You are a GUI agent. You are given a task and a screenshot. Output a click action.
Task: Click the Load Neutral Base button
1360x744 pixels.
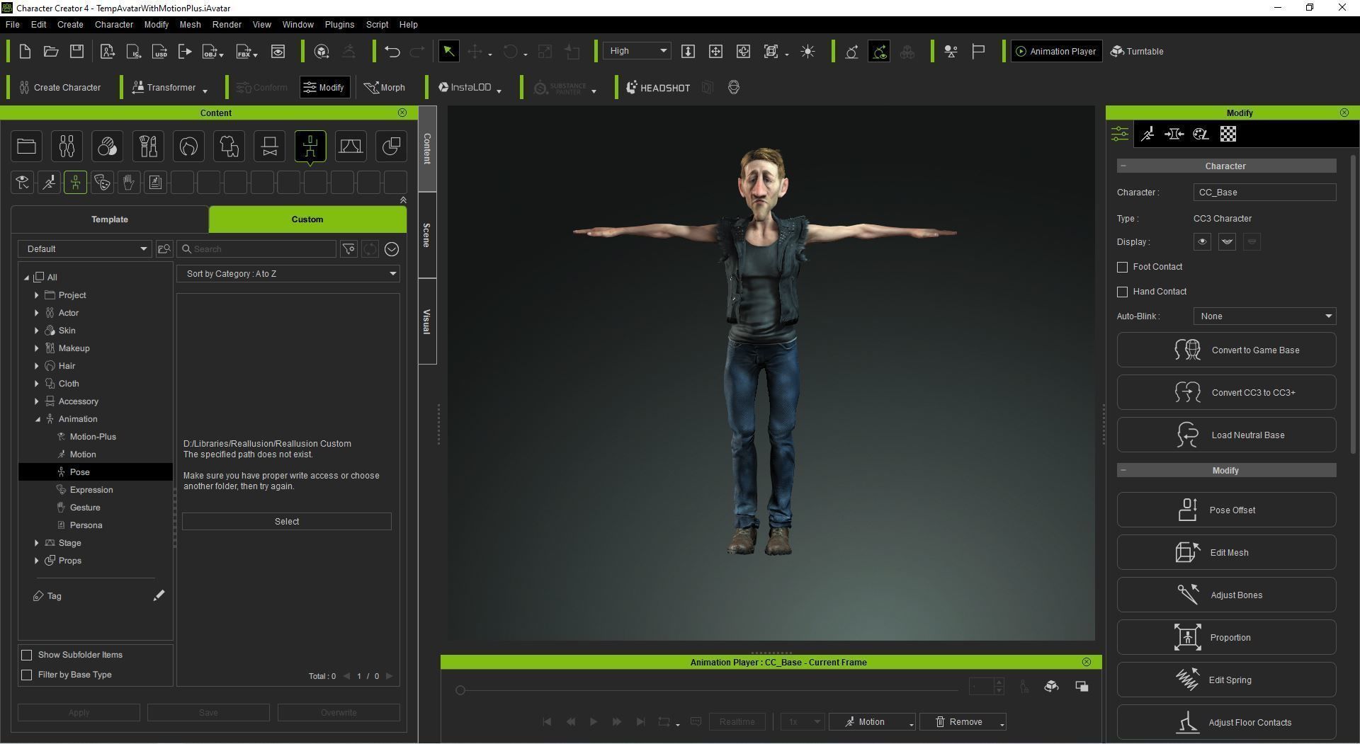(1226, 435)
